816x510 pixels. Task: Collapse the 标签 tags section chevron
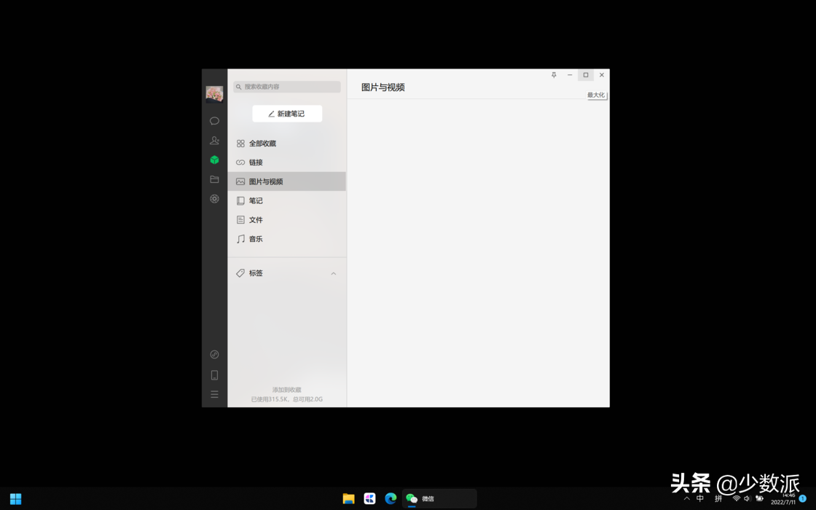point(334,273)
